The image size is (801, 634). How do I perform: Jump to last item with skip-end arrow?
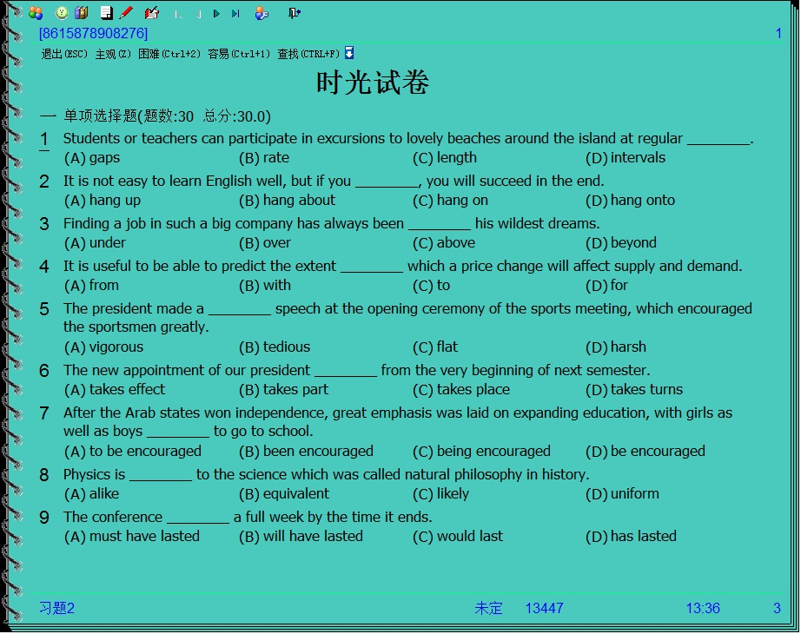click(235, 14)
